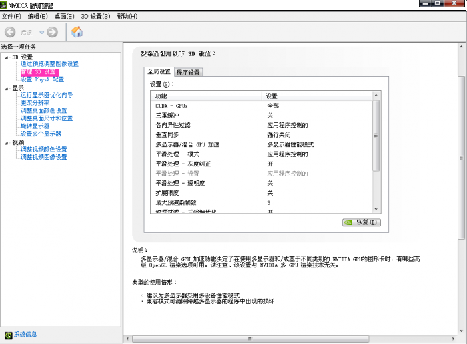Open 更改分辨率 task
This screenshot has height=344, width=467.
35,103
